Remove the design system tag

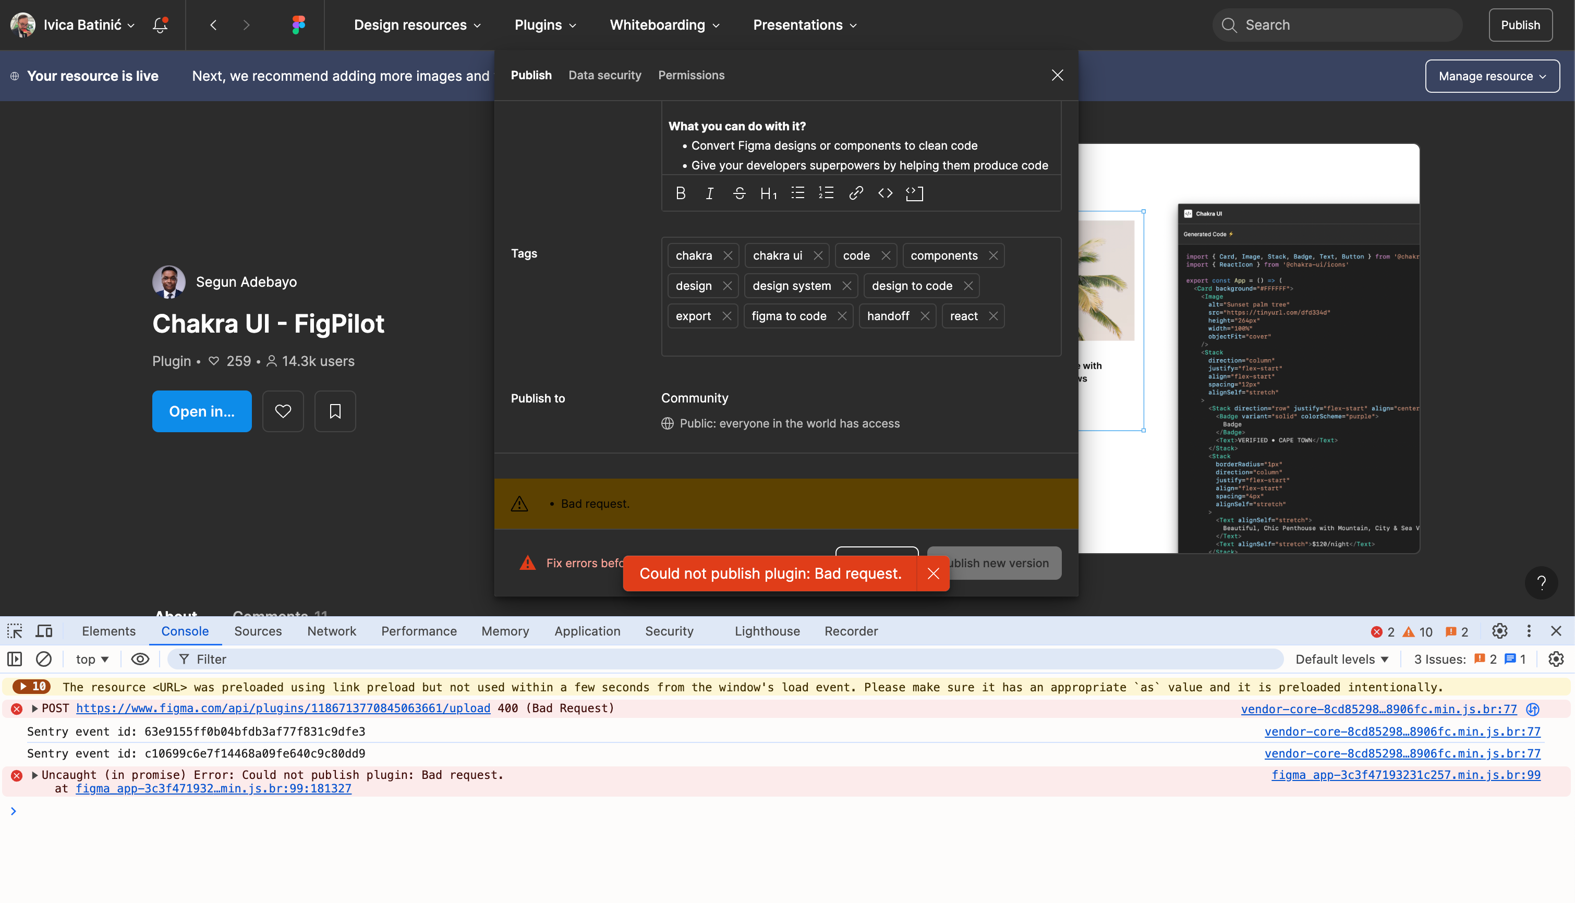(x=846, y=286)
